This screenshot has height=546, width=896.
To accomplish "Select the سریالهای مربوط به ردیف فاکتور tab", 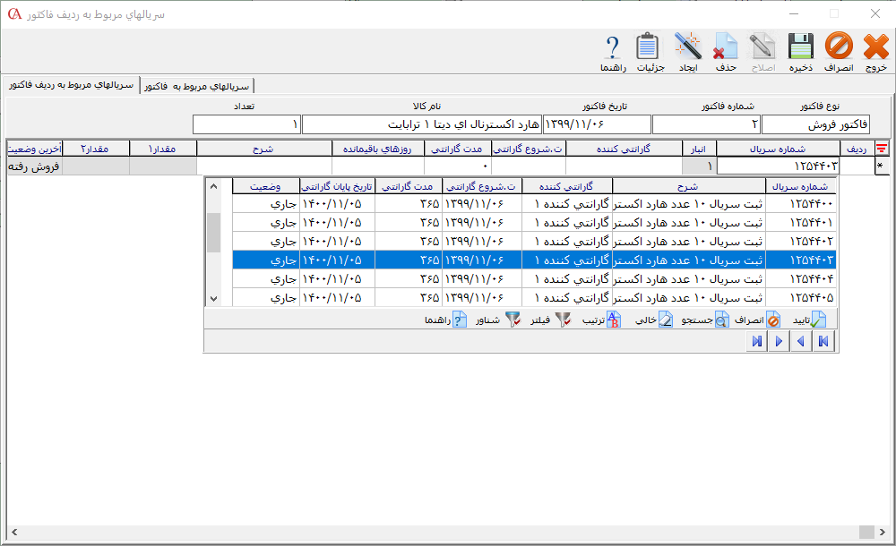I will 70,85.
